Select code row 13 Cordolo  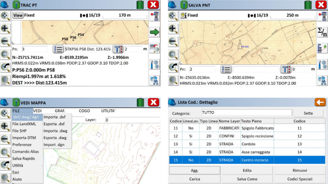point(247,144)
